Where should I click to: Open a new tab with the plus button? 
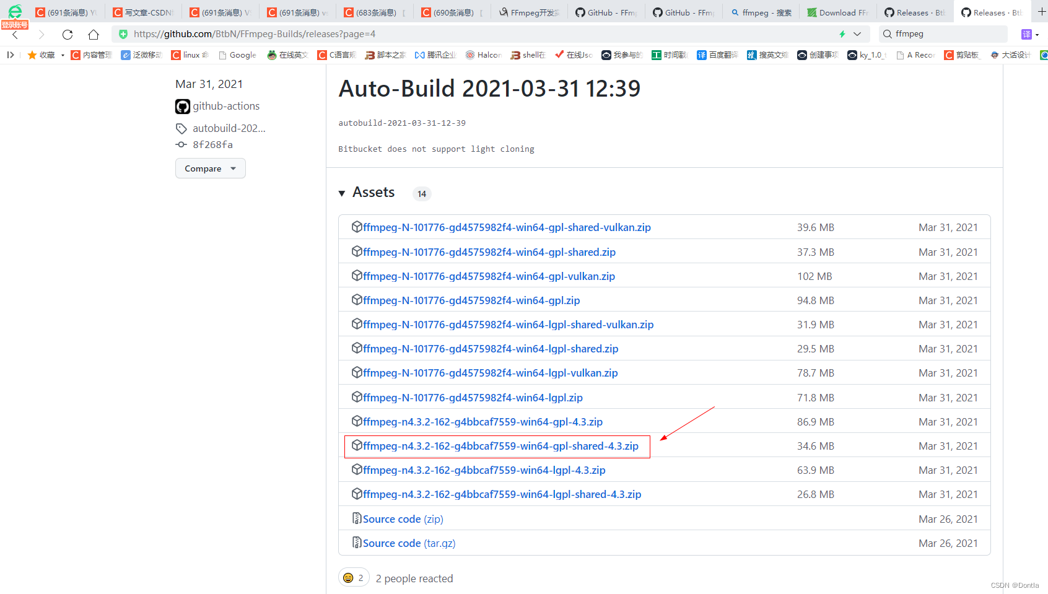tap(1042, 12)
